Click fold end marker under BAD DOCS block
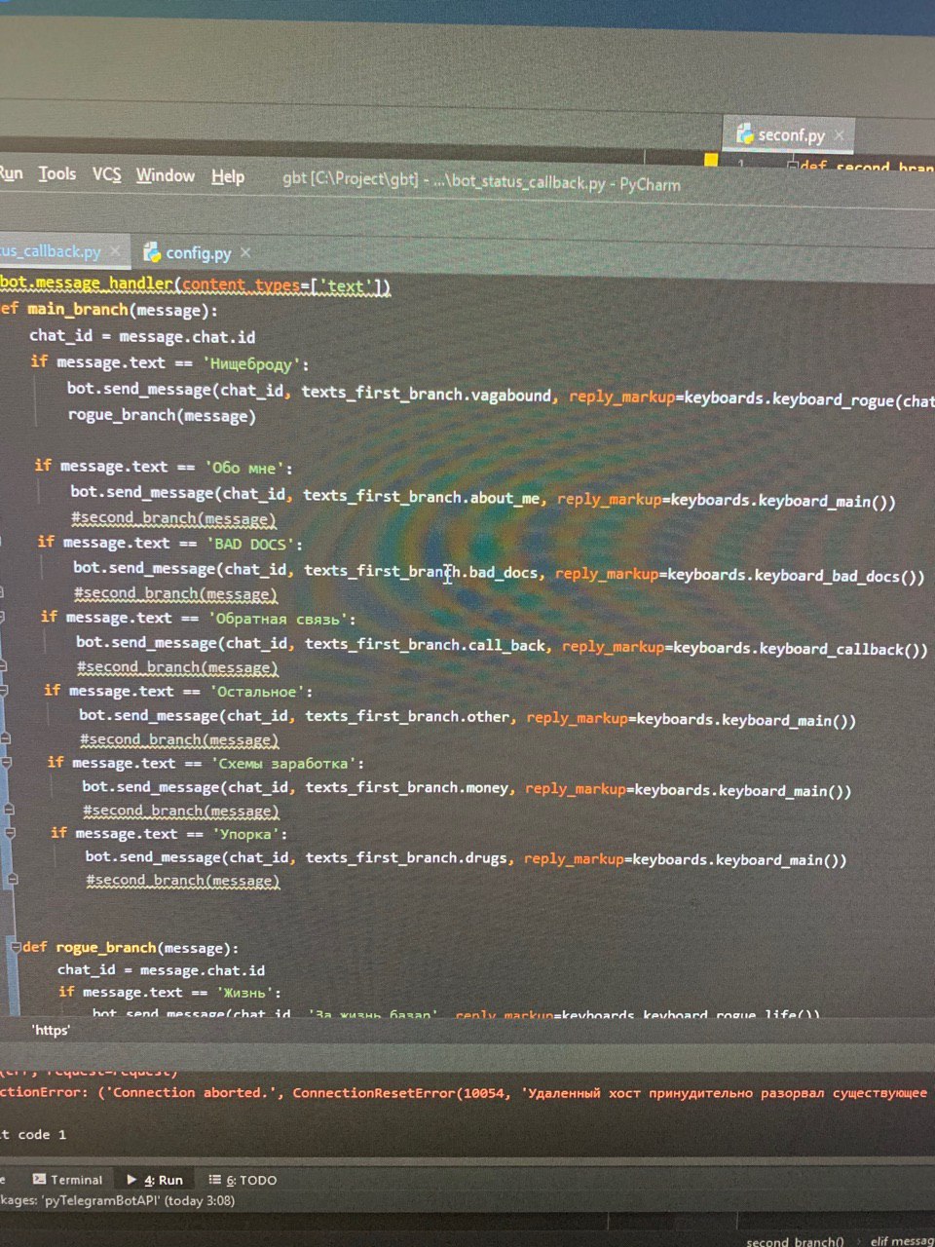935x1247 pixels. pyautogui.click(x=1, y=593)
